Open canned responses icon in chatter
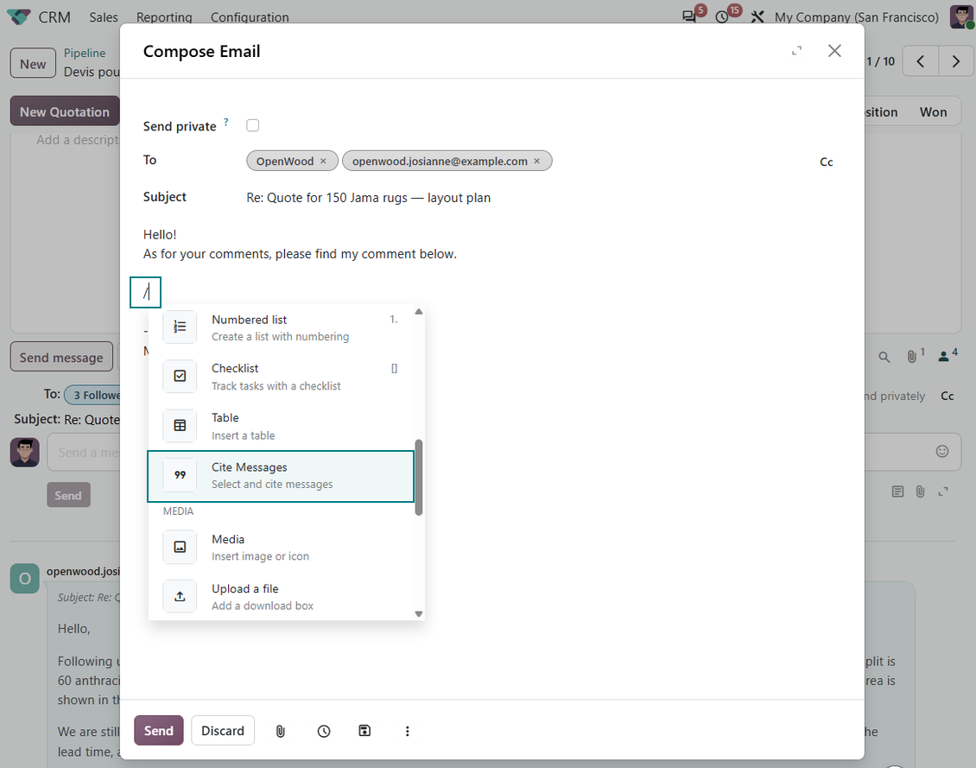The image size is (976, 768). (x=897, y=492)
